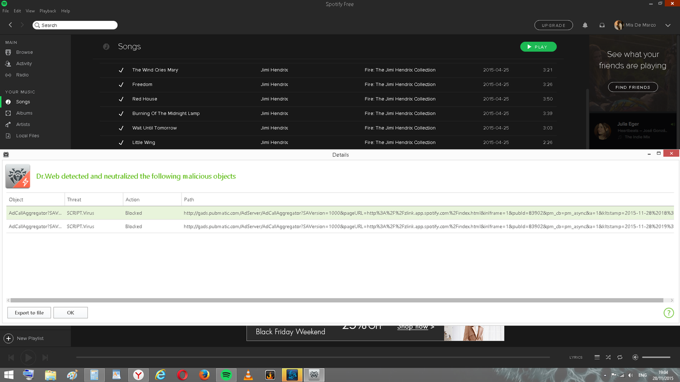This screenshot has height=382, width=680.
Task: Click Dr.Web spider taskbar icon
Action: [x=313, y=375]
